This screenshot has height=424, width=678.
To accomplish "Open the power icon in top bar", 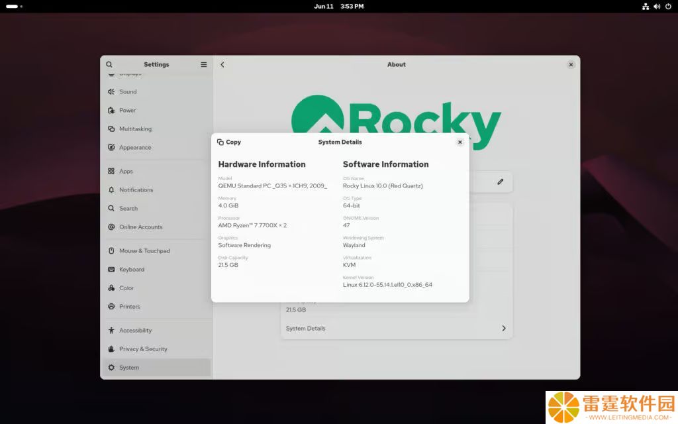I will click(668, 7).
